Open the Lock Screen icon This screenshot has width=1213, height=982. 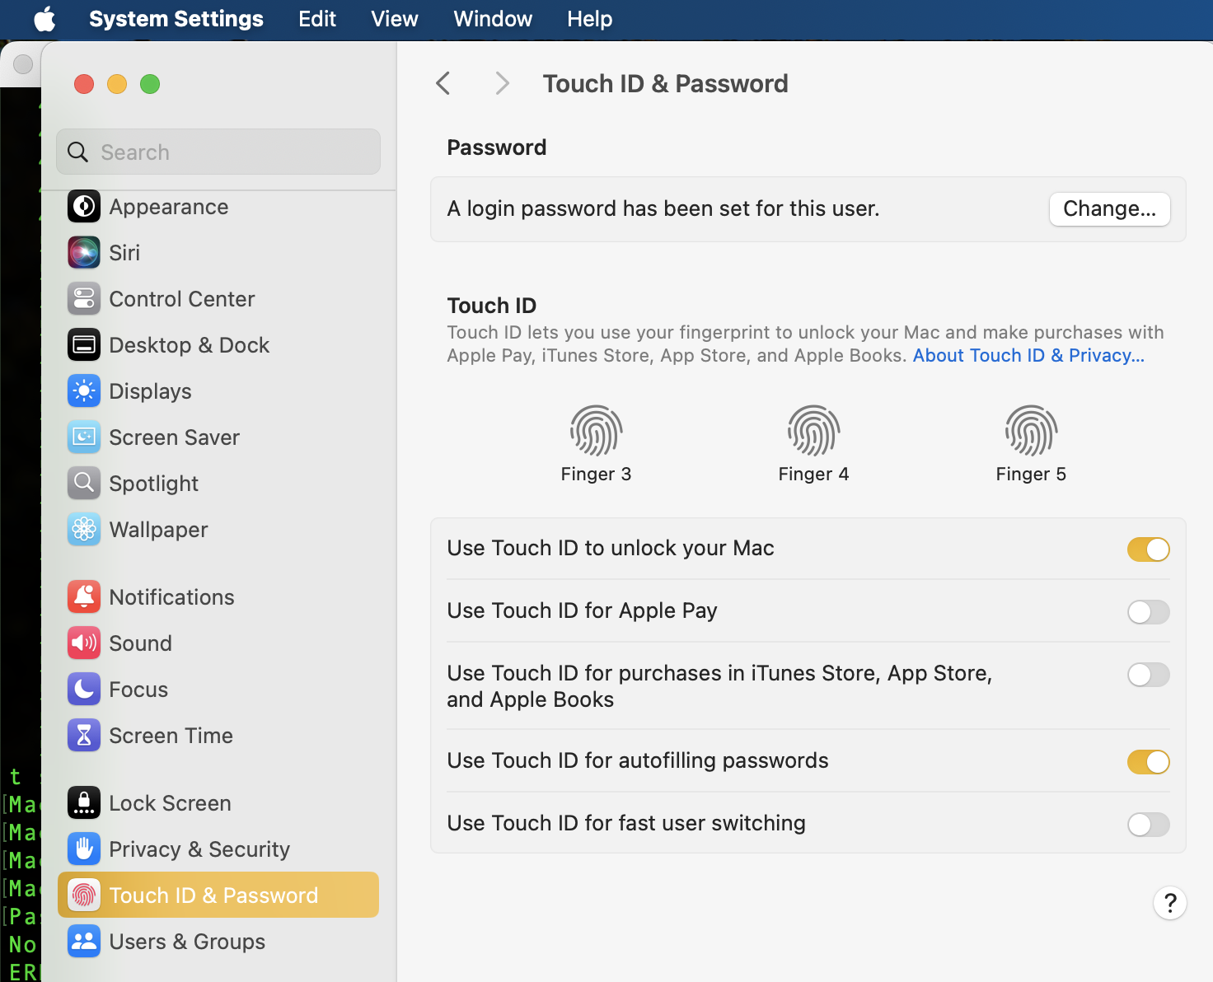point(84,803)
